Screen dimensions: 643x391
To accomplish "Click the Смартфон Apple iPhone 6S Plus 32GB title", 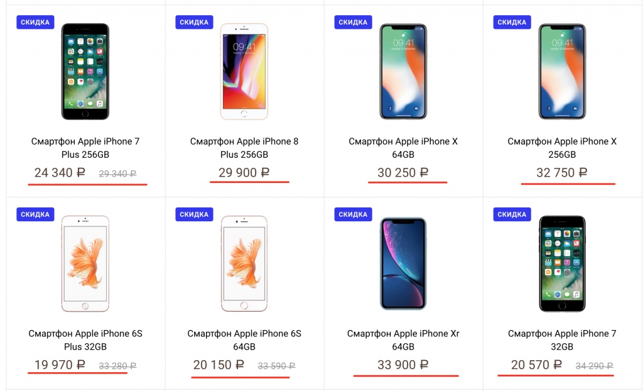I will (85, 340).
